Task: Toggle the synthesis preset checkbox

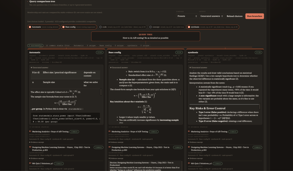Action: tap(189, 27)
